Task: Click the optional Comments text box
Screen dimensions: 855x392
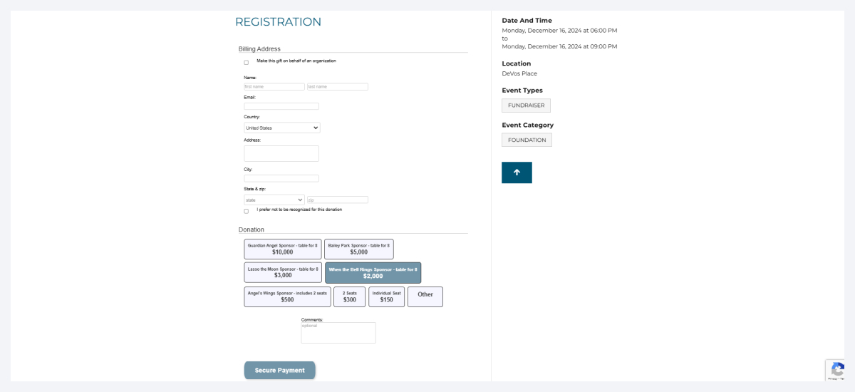Action: tap(338, 333)
